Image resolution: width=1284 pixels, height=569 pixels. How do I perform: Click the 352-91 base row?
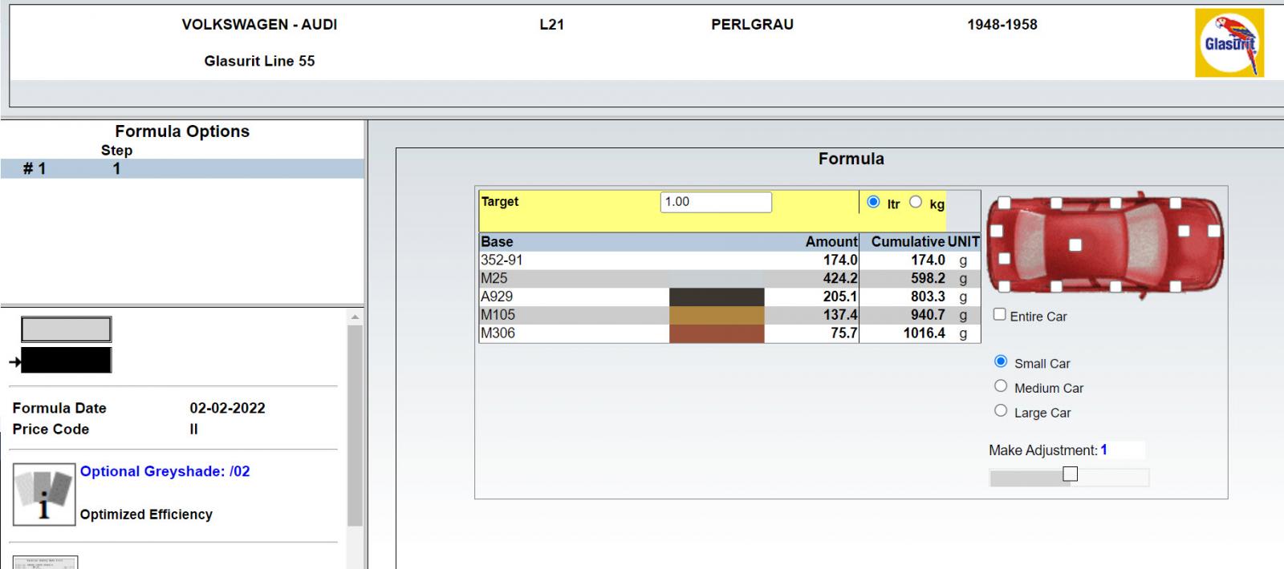(x=729, y=260)
